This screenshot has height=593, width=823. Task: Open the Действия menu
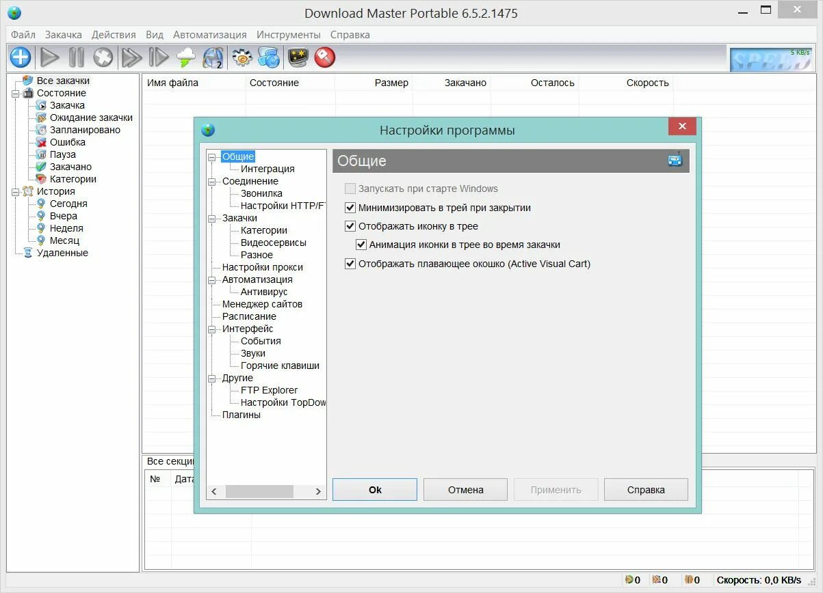(x=114, y=34)
